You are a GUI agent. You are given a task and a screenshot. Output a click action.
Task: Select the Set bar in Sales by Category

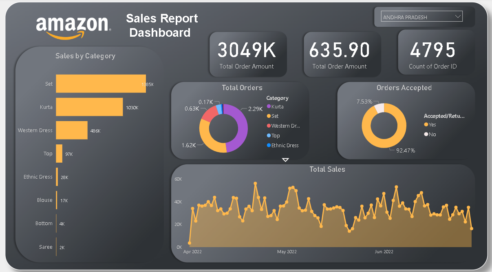101,84
